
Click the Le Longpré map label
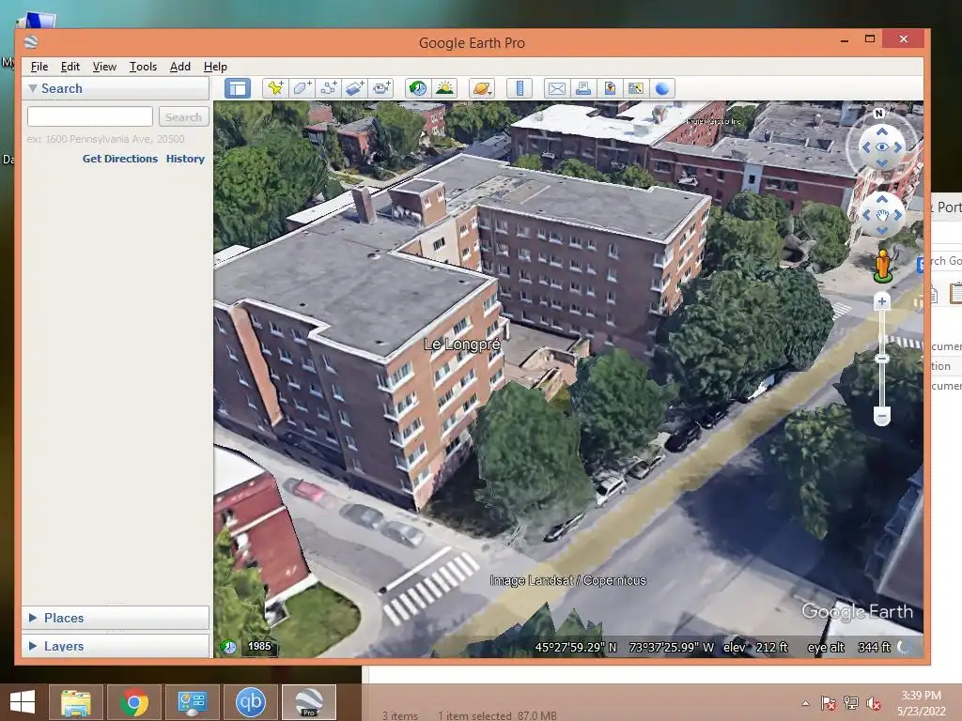(x=462, y=345)
